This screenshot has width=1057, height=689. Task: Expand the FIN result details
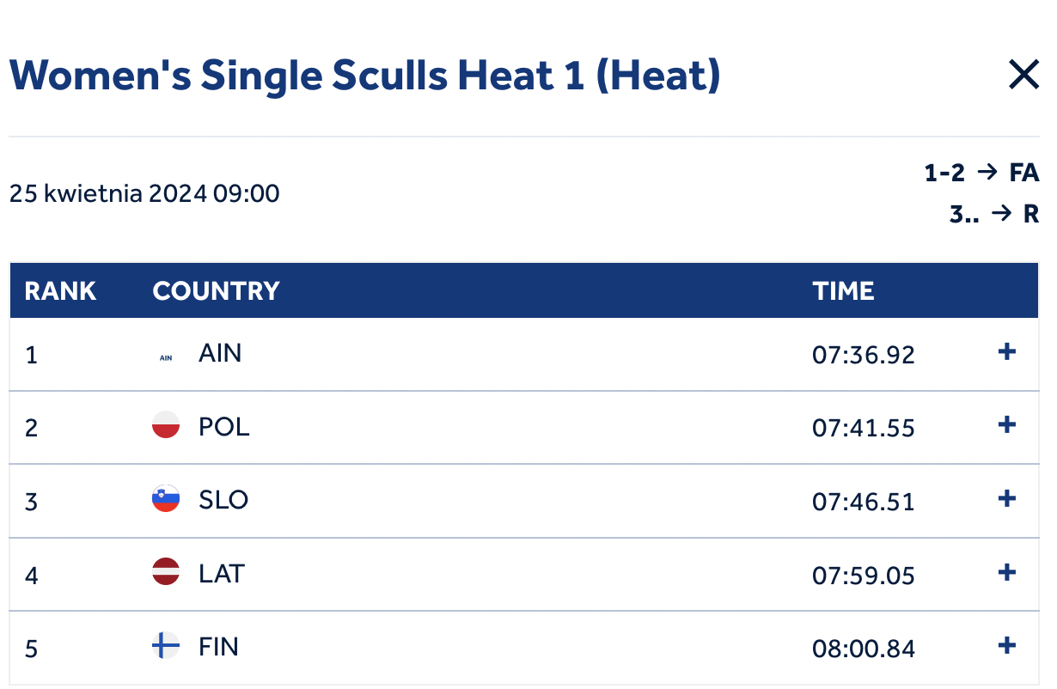[1006, 646]
